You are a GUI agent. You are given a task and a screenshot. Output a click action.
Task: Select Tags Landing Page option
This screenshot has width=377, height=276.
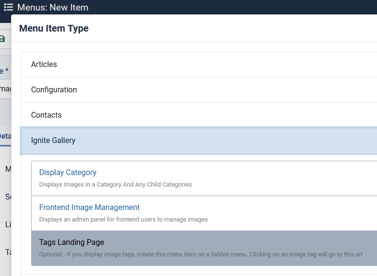pos(71,243)
